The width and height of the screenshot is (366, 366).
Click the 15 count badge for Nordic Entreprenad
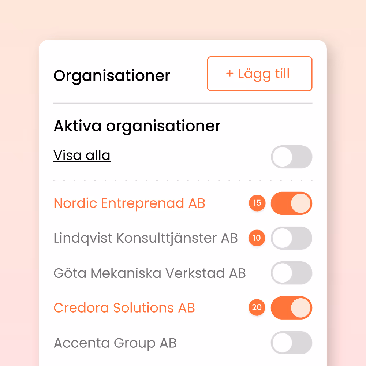pos(257,203)
